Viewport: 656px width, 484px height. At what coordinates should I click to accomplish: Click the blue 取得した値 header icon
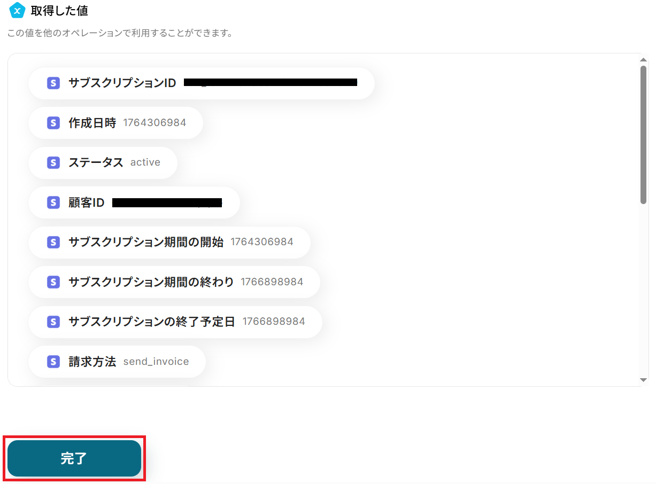pos(17,10)
